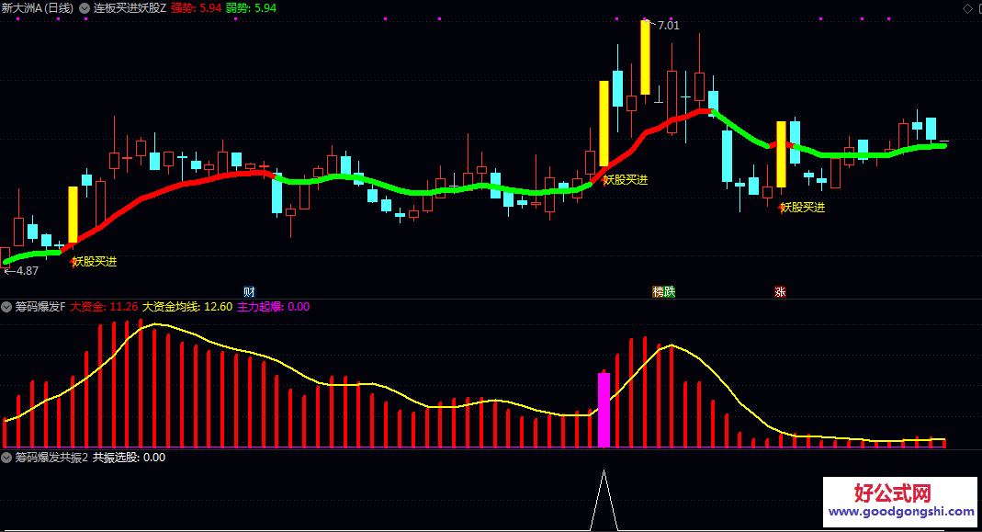
Task: Select the 新大洲A (日线) chart title
Action: pos(38,8)
